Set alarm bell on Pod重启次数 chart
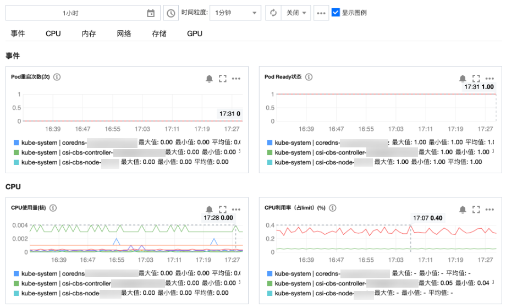The image size is (506, 308). tap(209, 79)
